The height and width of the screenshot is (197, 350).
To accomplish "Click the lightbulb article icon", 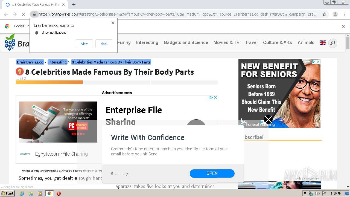I will click(20, 72).
